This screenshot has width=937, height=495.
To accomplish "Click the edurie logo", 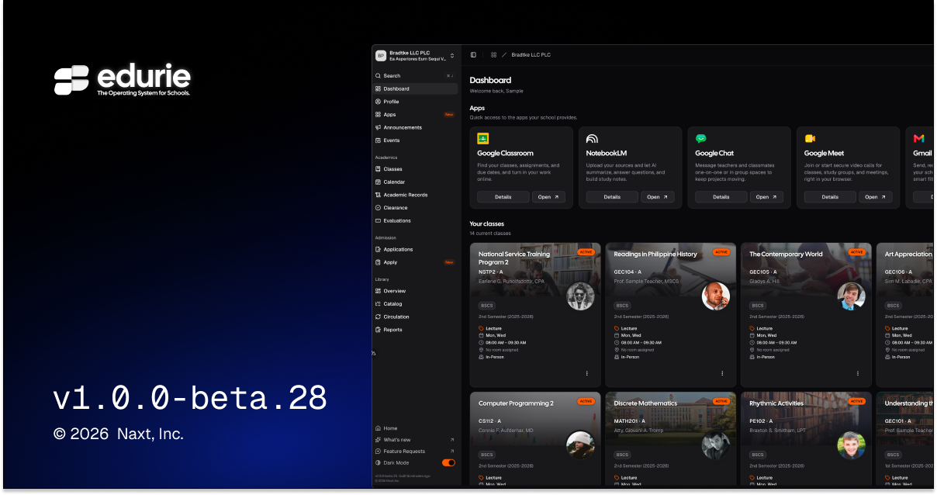I will pos(122,81).
